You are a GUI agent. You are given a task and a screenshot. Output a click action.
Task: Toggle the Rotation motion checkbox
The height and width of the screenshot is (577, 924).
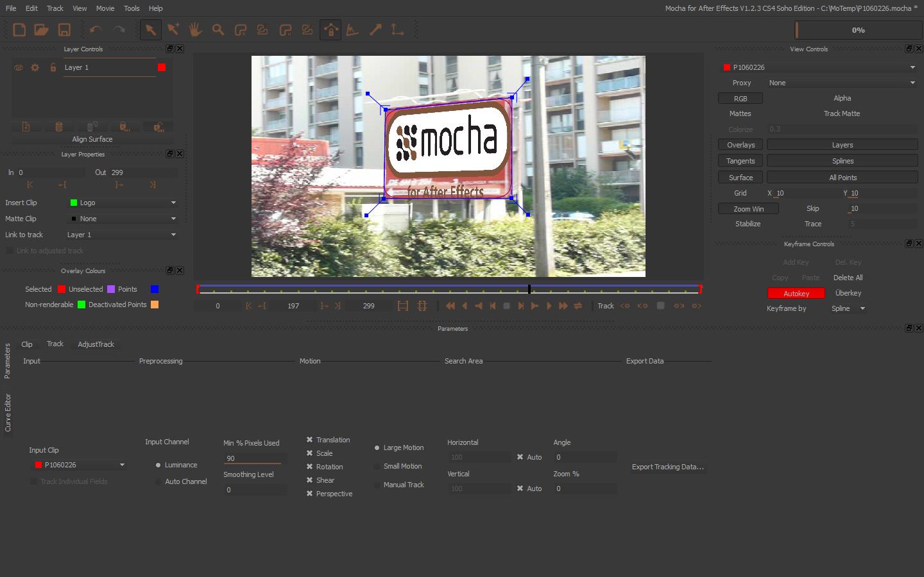click(x=309, y=467)
